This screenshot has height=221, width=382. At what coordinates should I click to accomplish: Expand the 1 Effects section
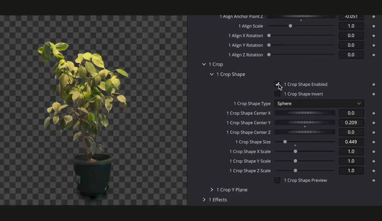click(x=204, y=200)
